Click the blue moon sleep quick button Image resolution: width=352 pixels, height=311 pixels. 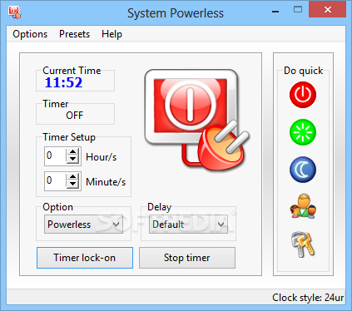tap(303, 170)
